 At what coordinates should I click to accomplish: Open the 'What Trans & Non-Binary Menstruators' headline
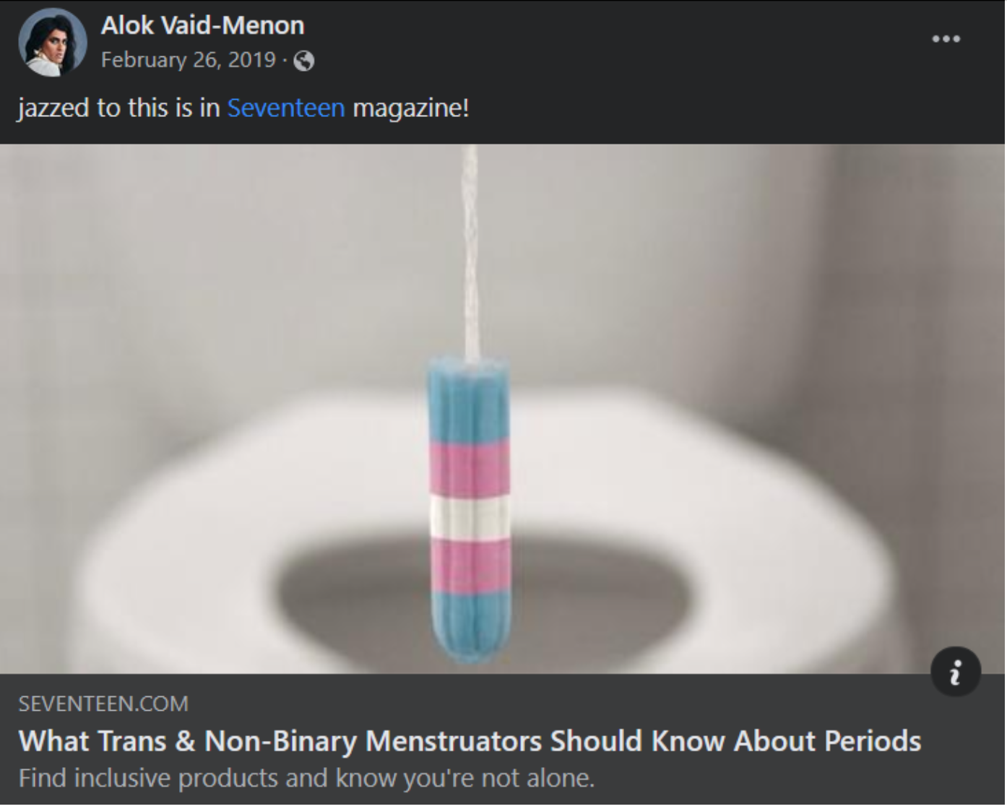point(470,741)
